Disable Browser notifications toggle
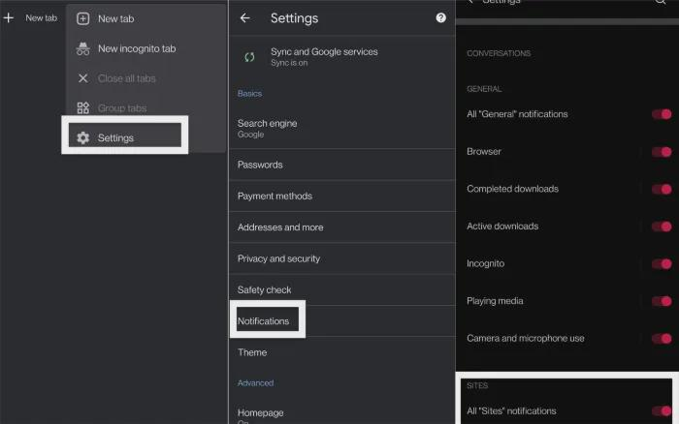 pos(662,152)
